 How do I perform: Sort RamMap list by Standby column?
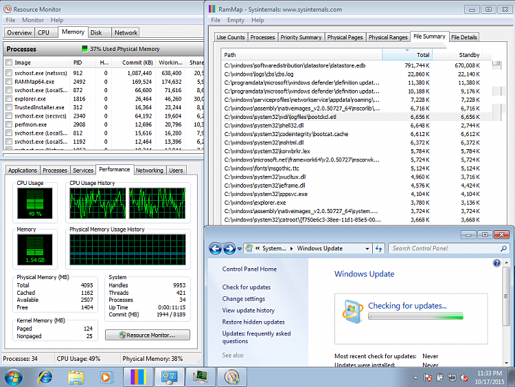(x=457, y=55)
